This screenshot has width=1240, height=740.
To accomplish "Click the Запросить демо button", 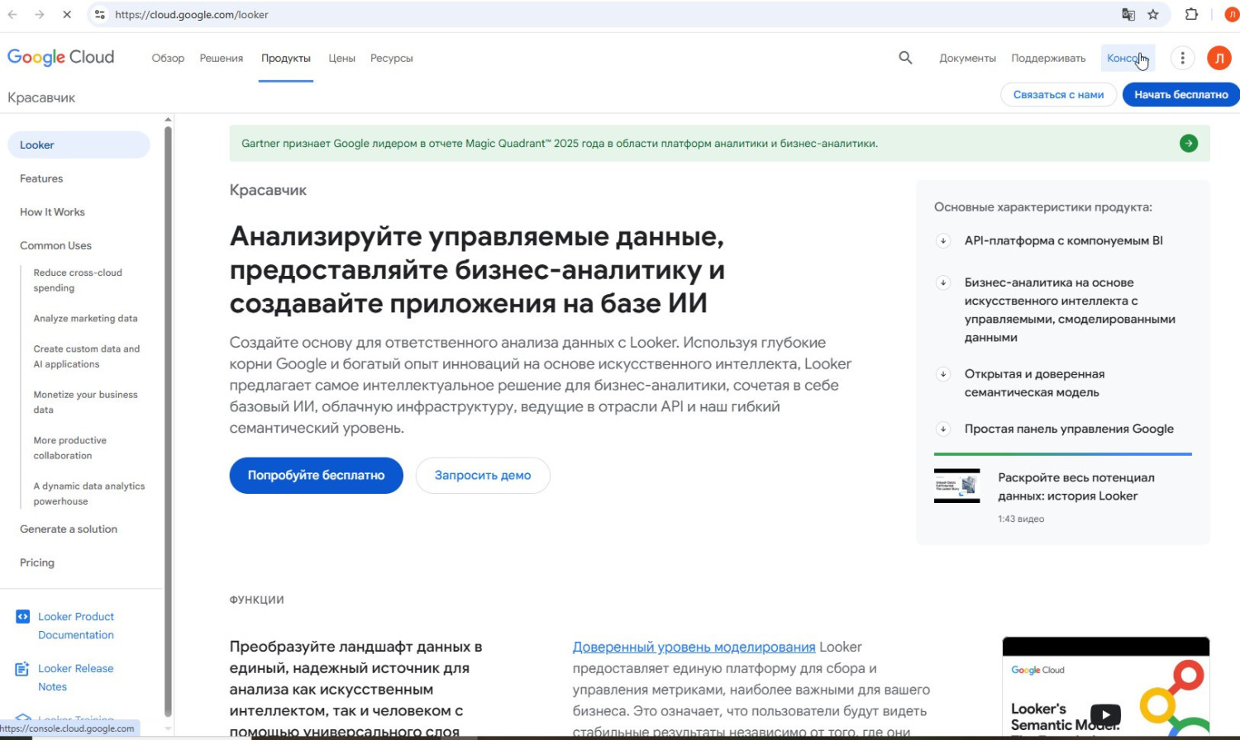I will (483, 476).
